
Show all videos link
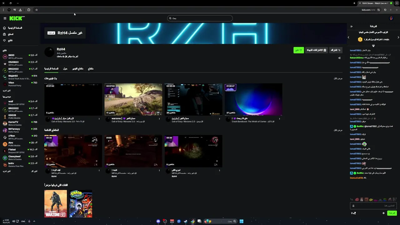point(338,78)
